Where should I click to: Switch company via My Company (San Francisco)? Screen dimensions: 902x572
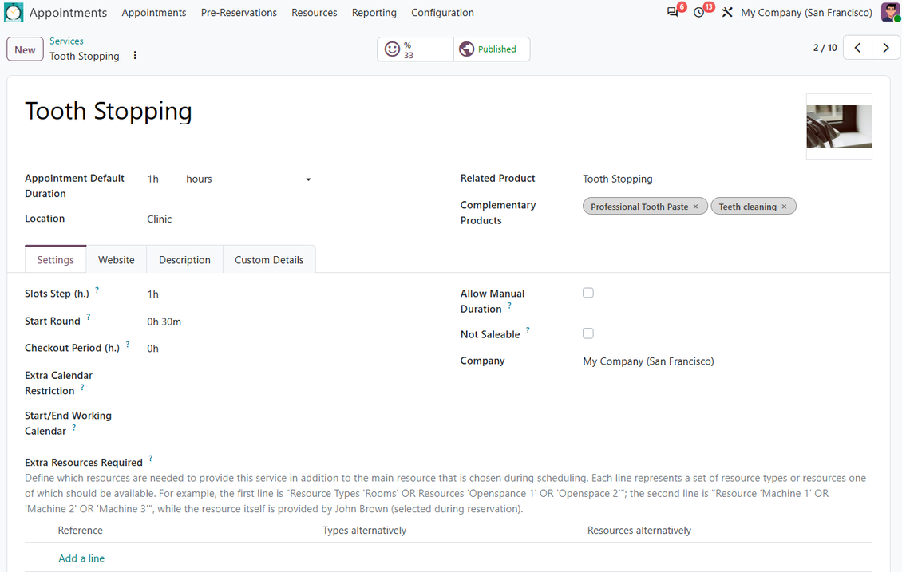(806, 13)
